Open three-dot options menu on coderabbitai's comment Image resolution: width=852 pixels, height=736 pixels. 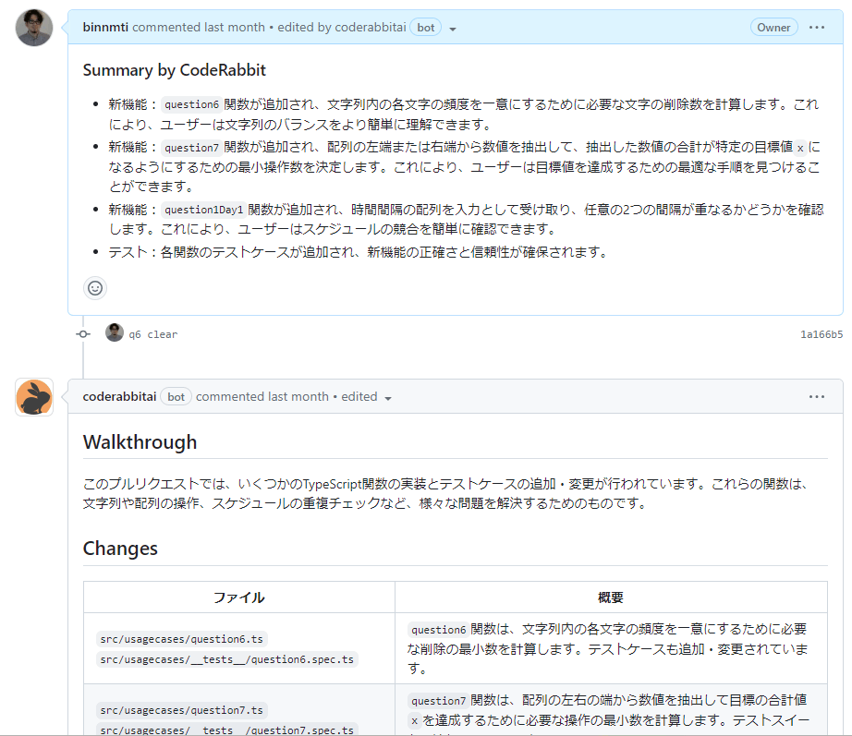click(x=817, y=397)
